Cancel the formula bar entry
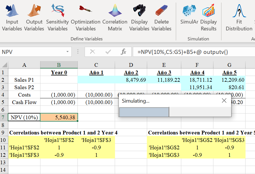This screenshot has width=255, height=174. pos(93,52)
